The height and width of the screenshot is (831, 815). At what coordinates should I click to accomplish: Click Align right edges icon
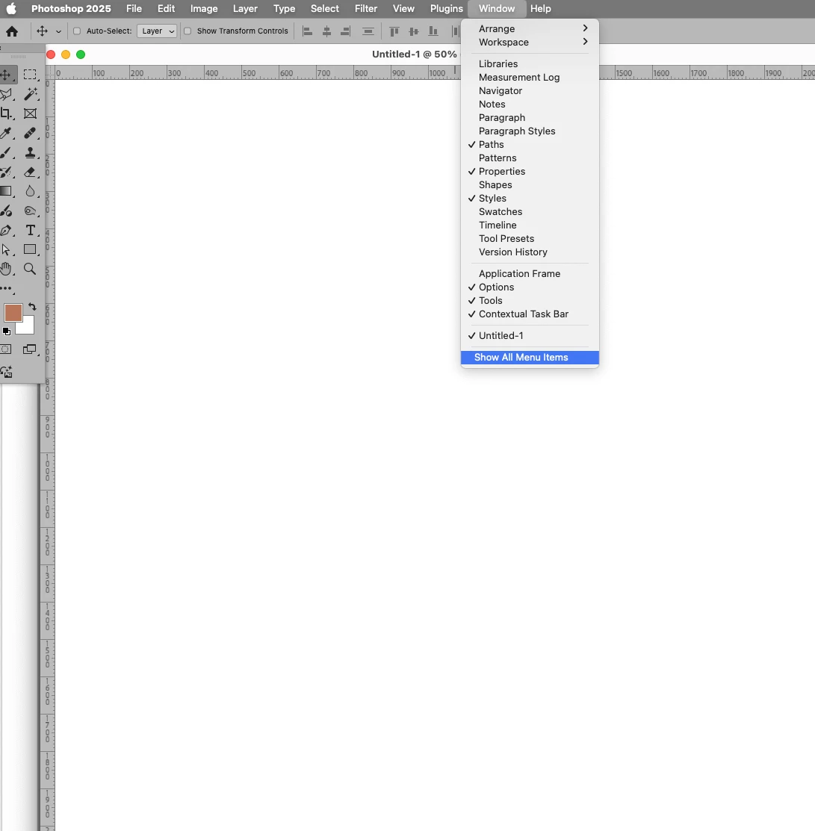click(345, 31)
